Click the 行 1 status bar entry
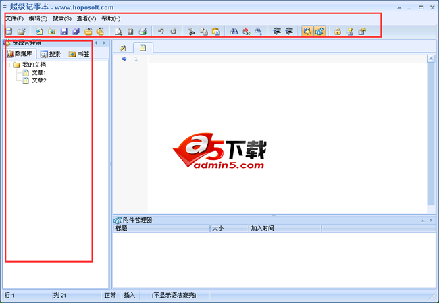Viewport: 439px width, 303px height. point(9,295)
